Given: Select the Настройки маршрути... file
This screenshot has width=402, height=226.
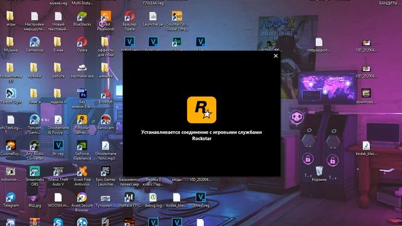Looking at the screenshot, I should (x=35, y=21).
